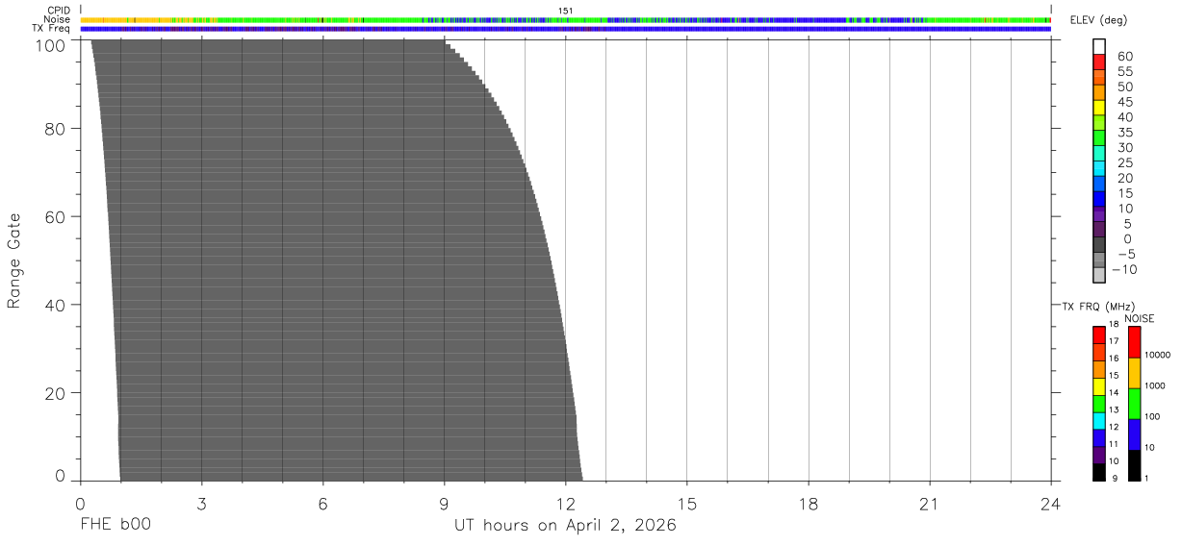Click the NOISE legend title
Screen dimensions: 1182x545
click(1139, 318)
